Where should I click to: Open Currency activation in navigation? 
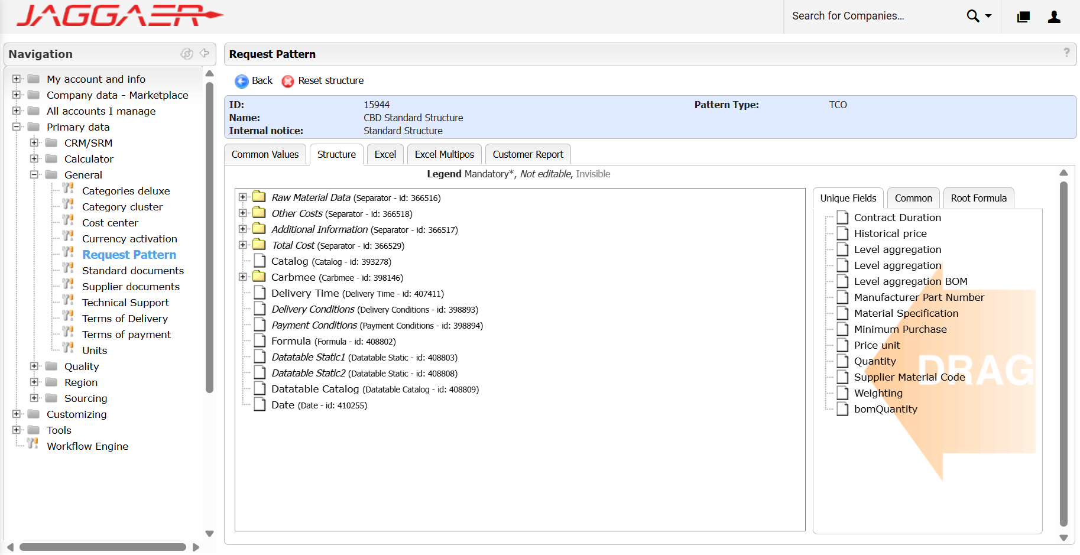pyautogui.click(x=129, y=239)
